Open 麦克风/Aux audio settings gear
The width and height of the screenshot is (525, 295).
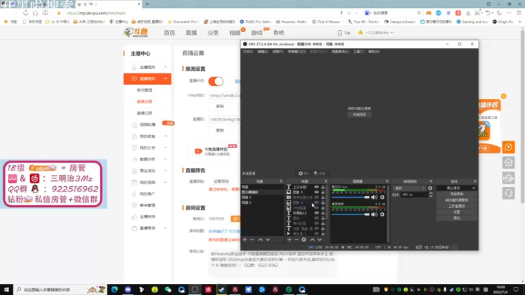(x=382, y=197)
